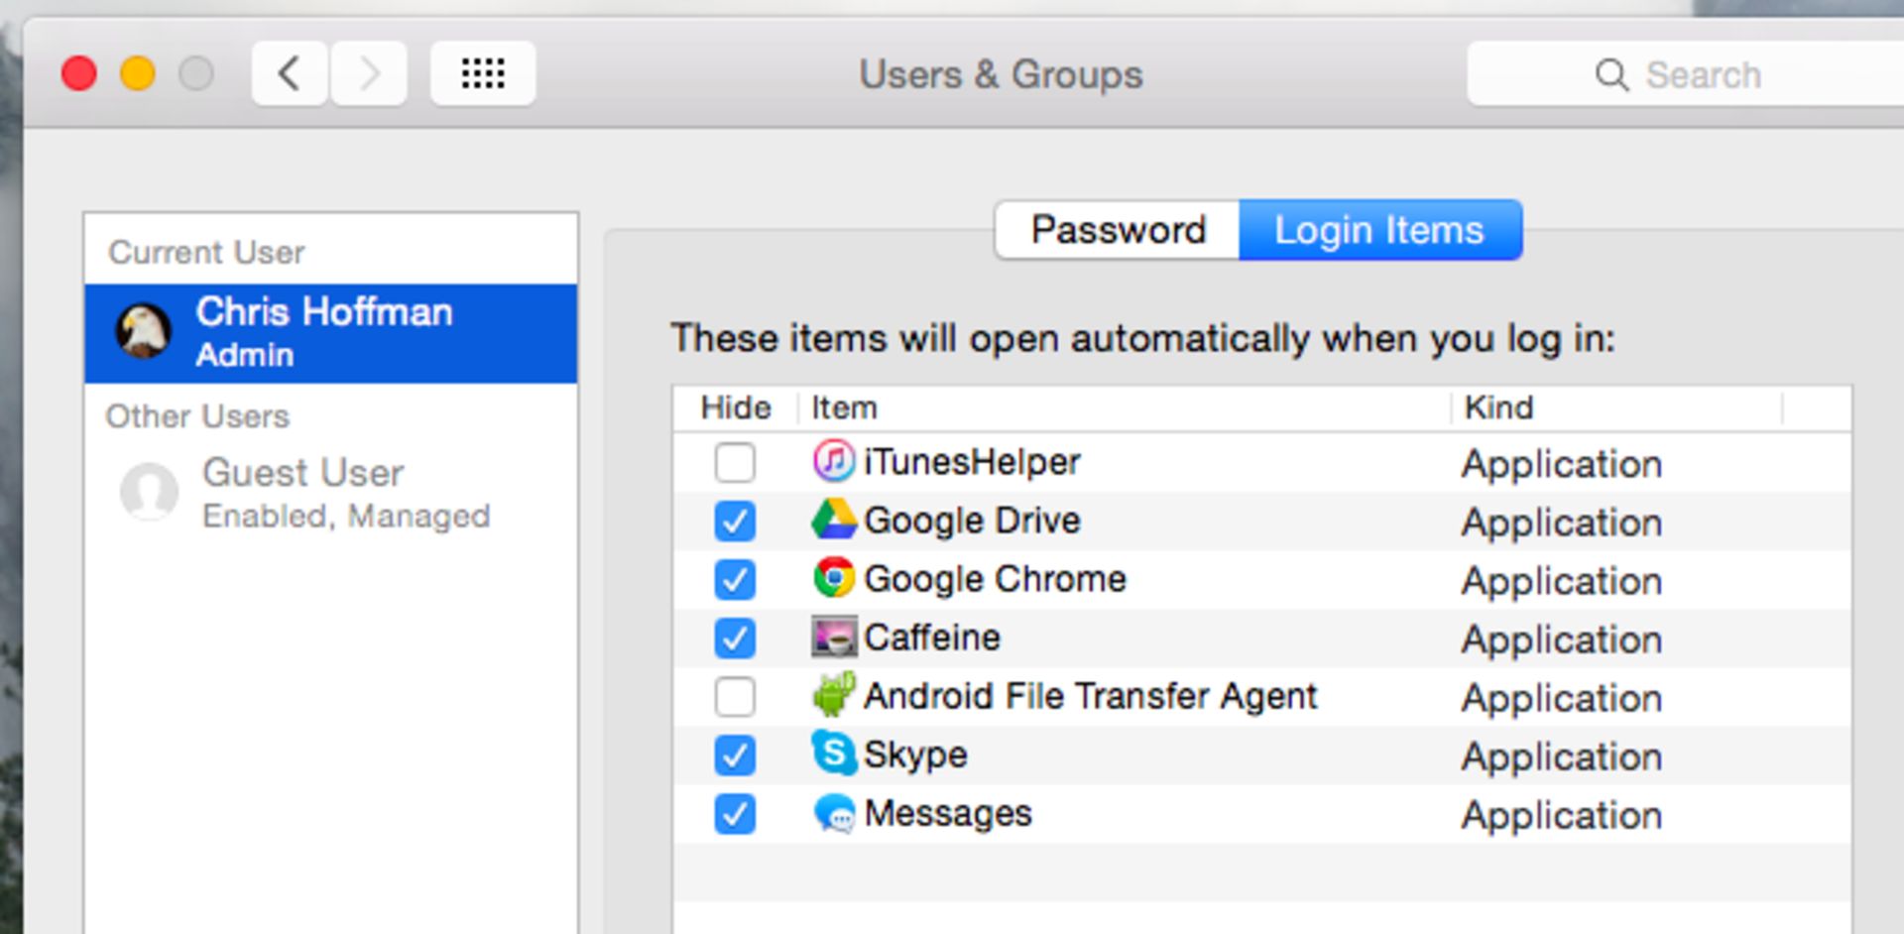Image resolution: width=1904 pixels, height=934 pixels.
Task: Tick the Hide checkbox for iTunesHelper
Action: pyautogui.click(x=735, y=462)
